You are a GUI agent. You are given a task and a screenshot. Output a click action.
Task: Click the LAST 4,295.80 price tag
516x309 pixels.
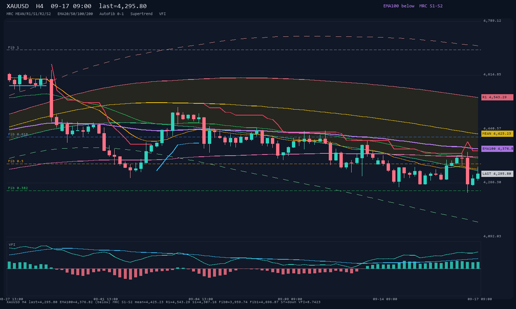497,174
